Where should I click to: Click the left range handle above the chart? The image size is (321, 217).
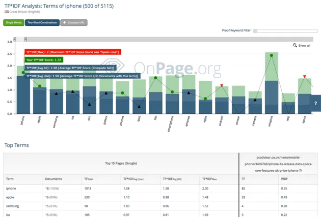coord(15,39)
